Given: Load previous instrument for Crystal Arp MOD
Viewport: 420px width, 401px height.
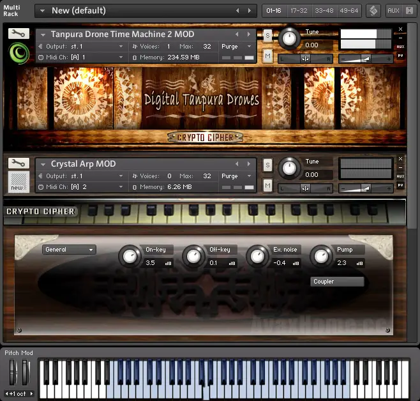Looking at the screenshot, I should tap(237, 163).
